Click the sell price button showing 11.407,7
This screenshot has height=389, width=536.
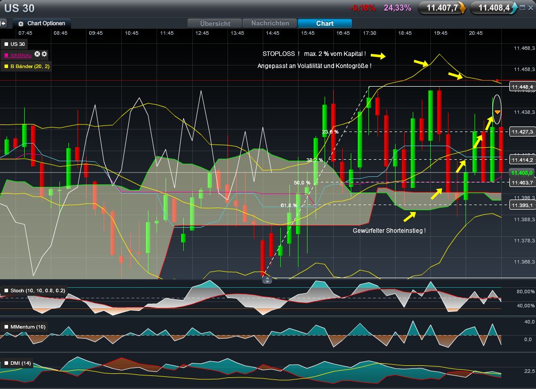442,8
